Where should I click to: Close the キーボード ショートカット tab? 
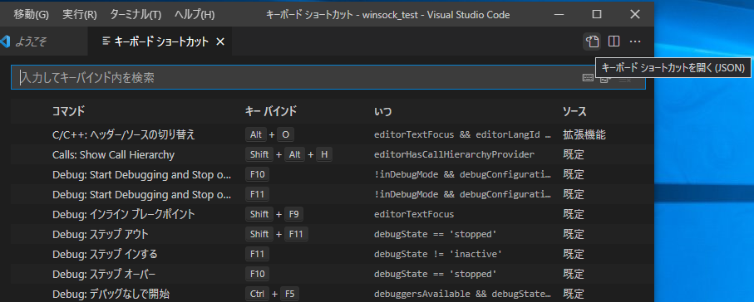coord(220,41)
